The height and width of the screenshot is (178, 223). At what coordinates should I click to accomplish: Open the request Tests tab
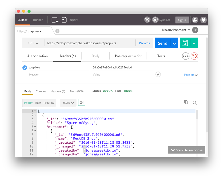coord(161,56)
